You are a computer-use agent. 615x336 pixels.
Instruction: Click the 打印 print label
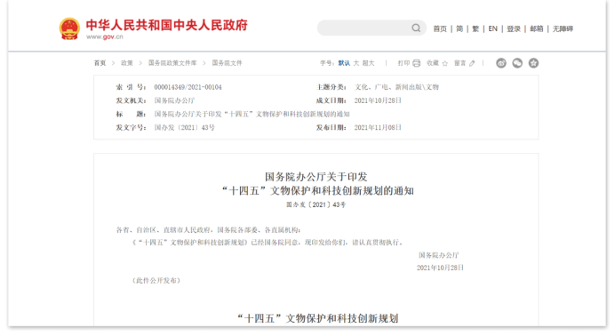tap(403, 63)
